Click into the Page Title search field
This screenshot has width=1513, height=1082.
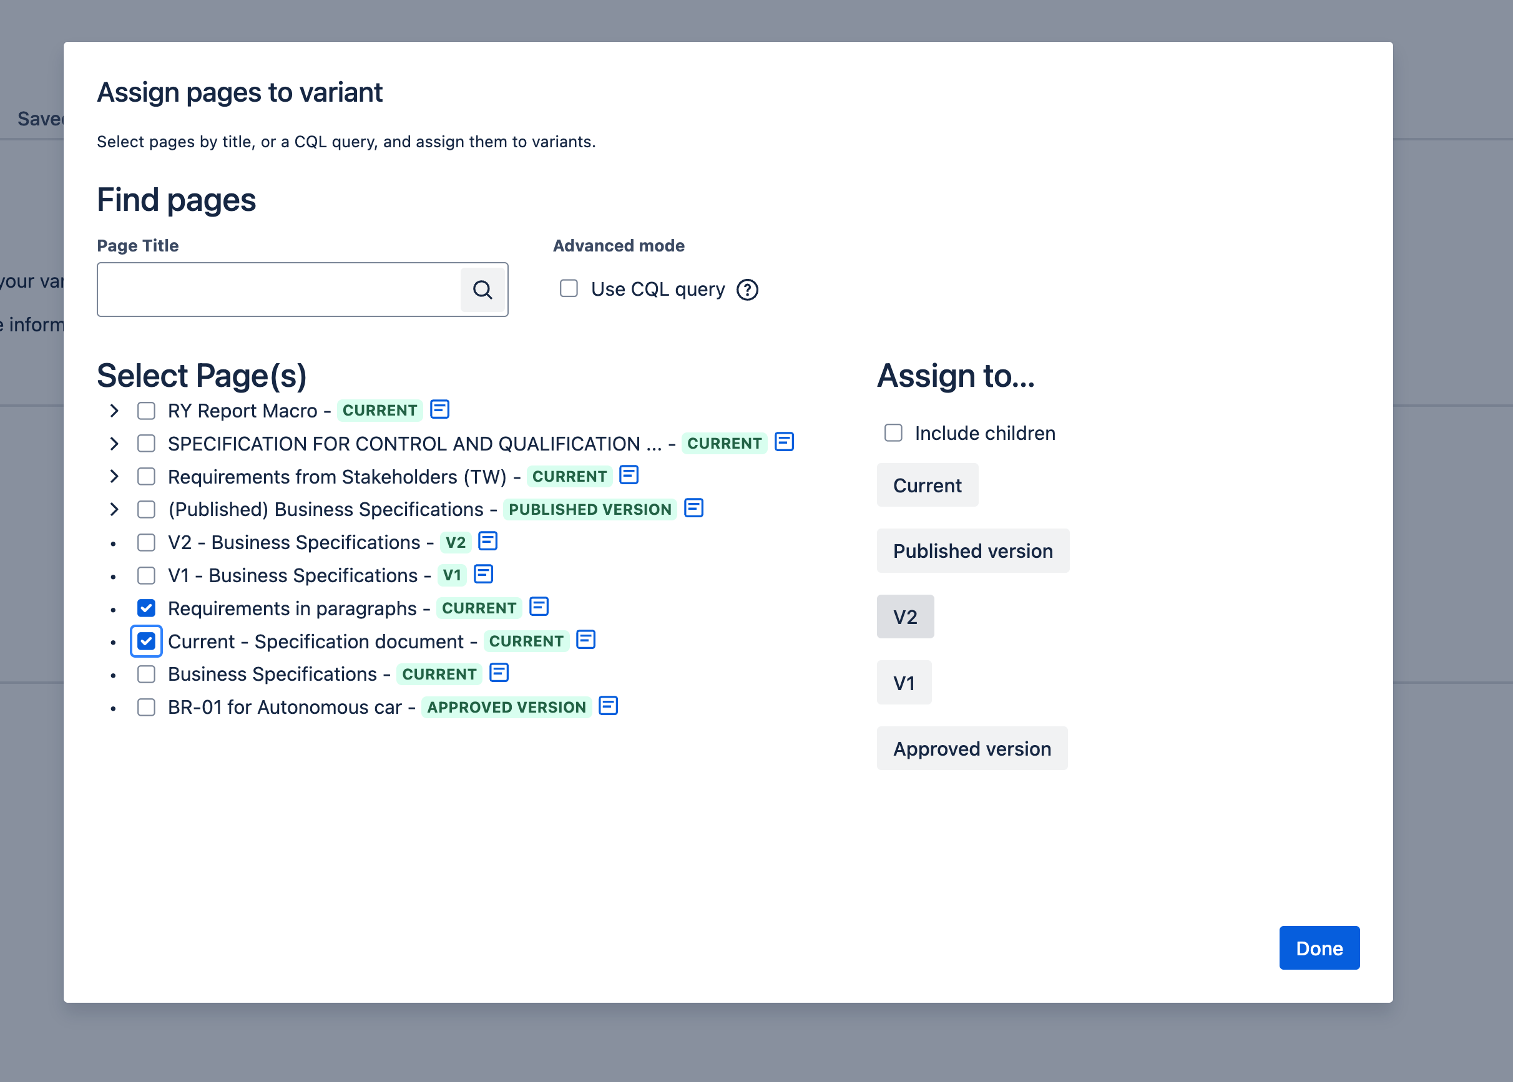(278, 290)
